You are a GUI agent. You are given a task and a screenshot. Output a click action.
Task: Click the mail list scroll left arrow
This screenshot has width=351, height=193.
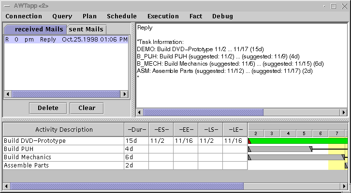point(7,94)
